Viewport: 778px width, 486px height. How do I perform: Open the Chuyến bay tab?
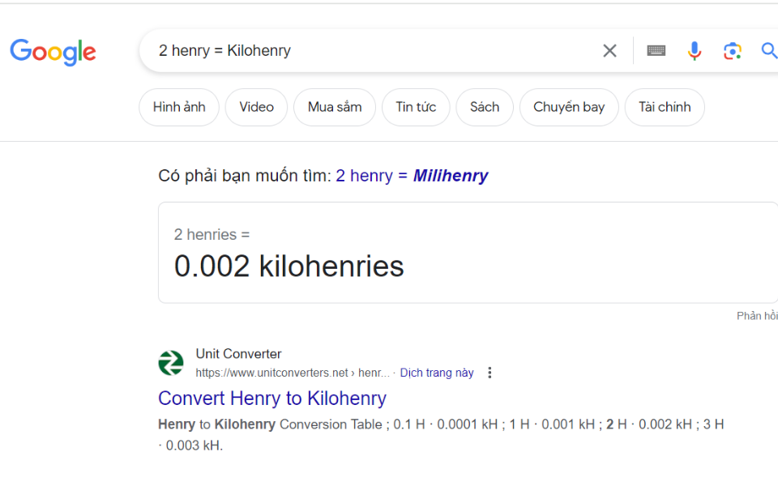(568, 107)
